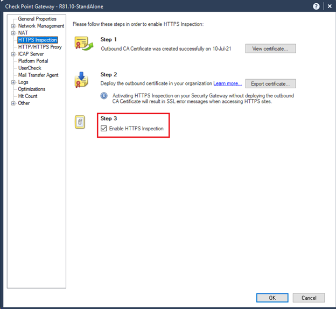
Task: Click the Step 3 HTTPS Inspection icon
Action: pyautogui.click(x=80, y=123)
